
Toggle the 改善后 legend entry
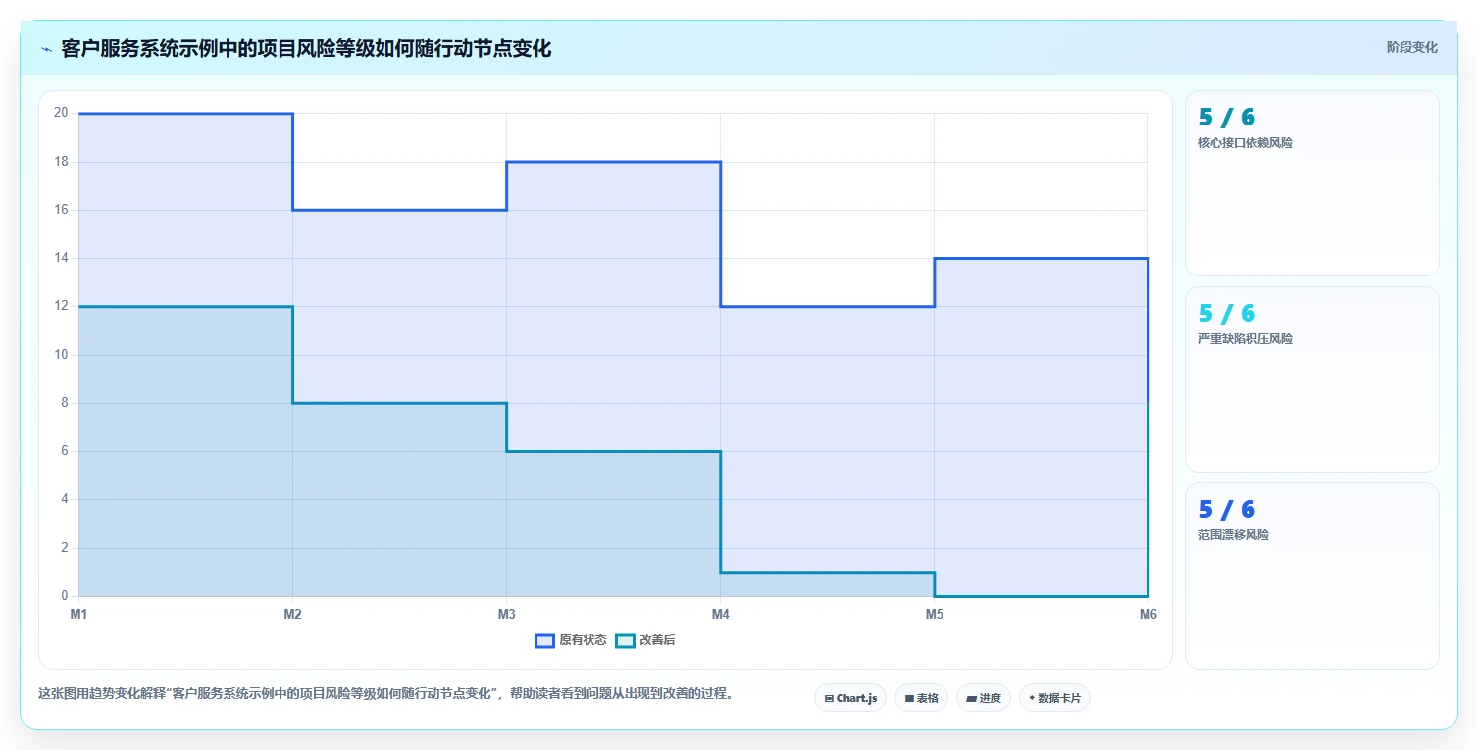pyautogui.click(x=645, y=640)
